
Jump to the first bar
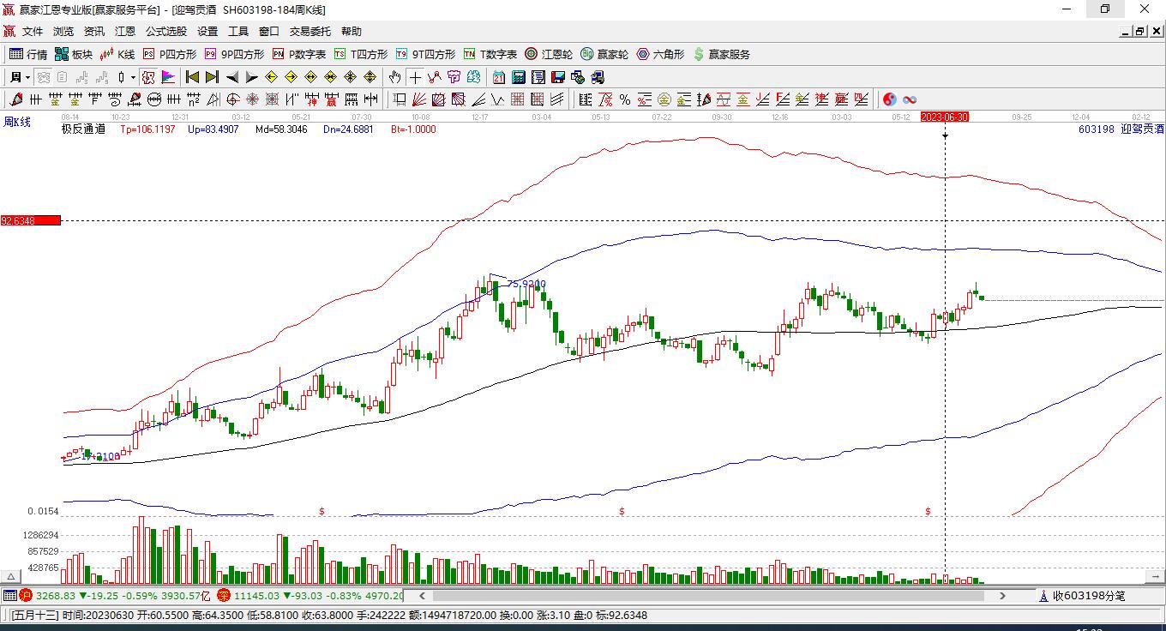(193, 77)
